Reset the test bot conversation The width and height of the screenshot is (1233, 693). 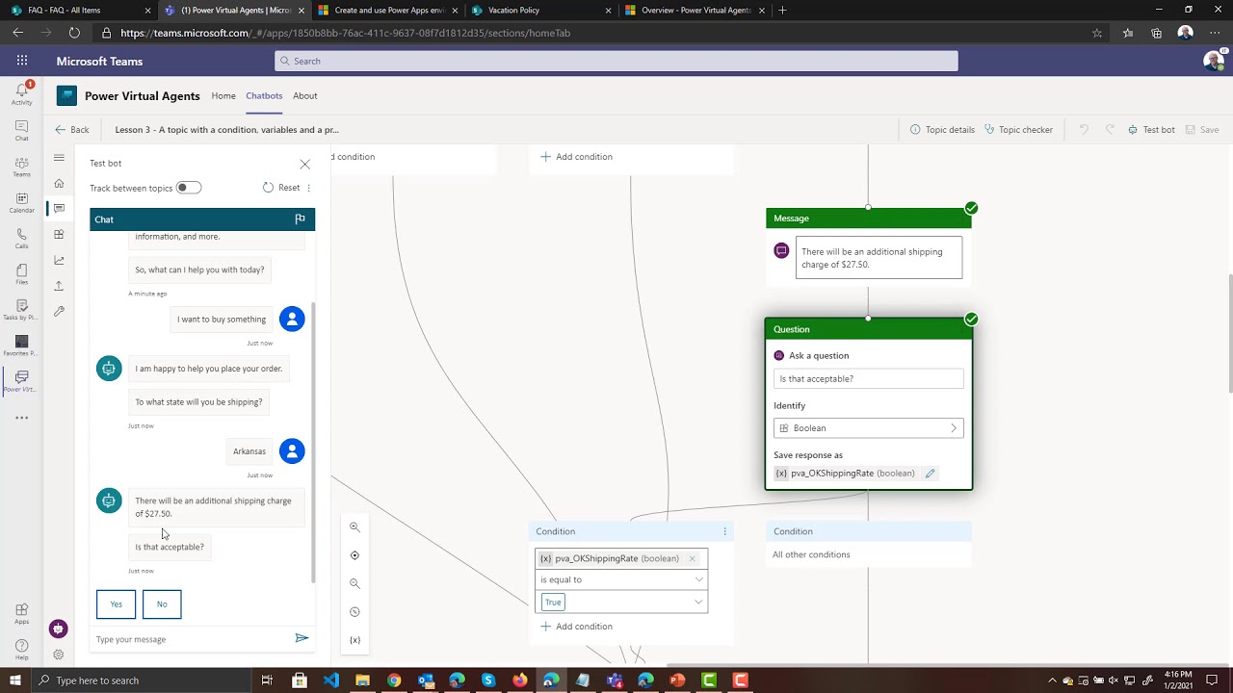point(281,188)
